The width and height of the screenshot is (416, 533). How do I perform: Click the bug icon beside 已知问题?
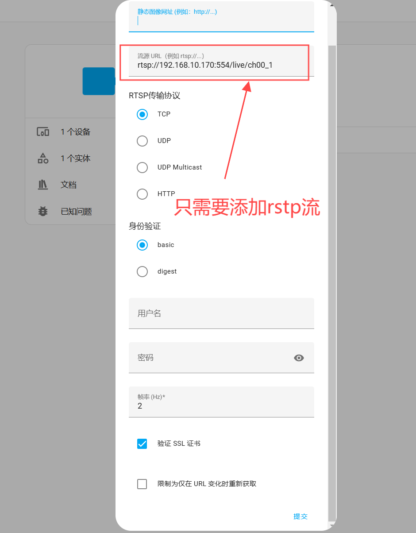click(43, 212)
